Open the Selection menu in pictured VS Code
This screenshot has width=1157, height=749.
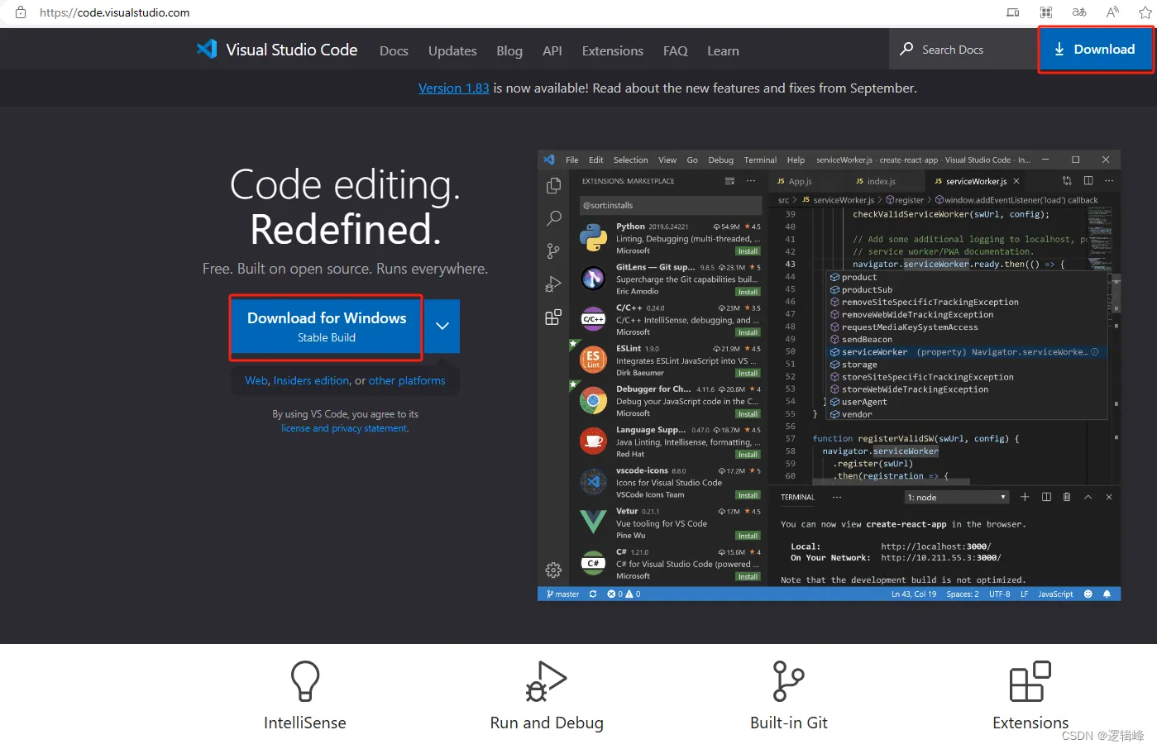(630, 160)
